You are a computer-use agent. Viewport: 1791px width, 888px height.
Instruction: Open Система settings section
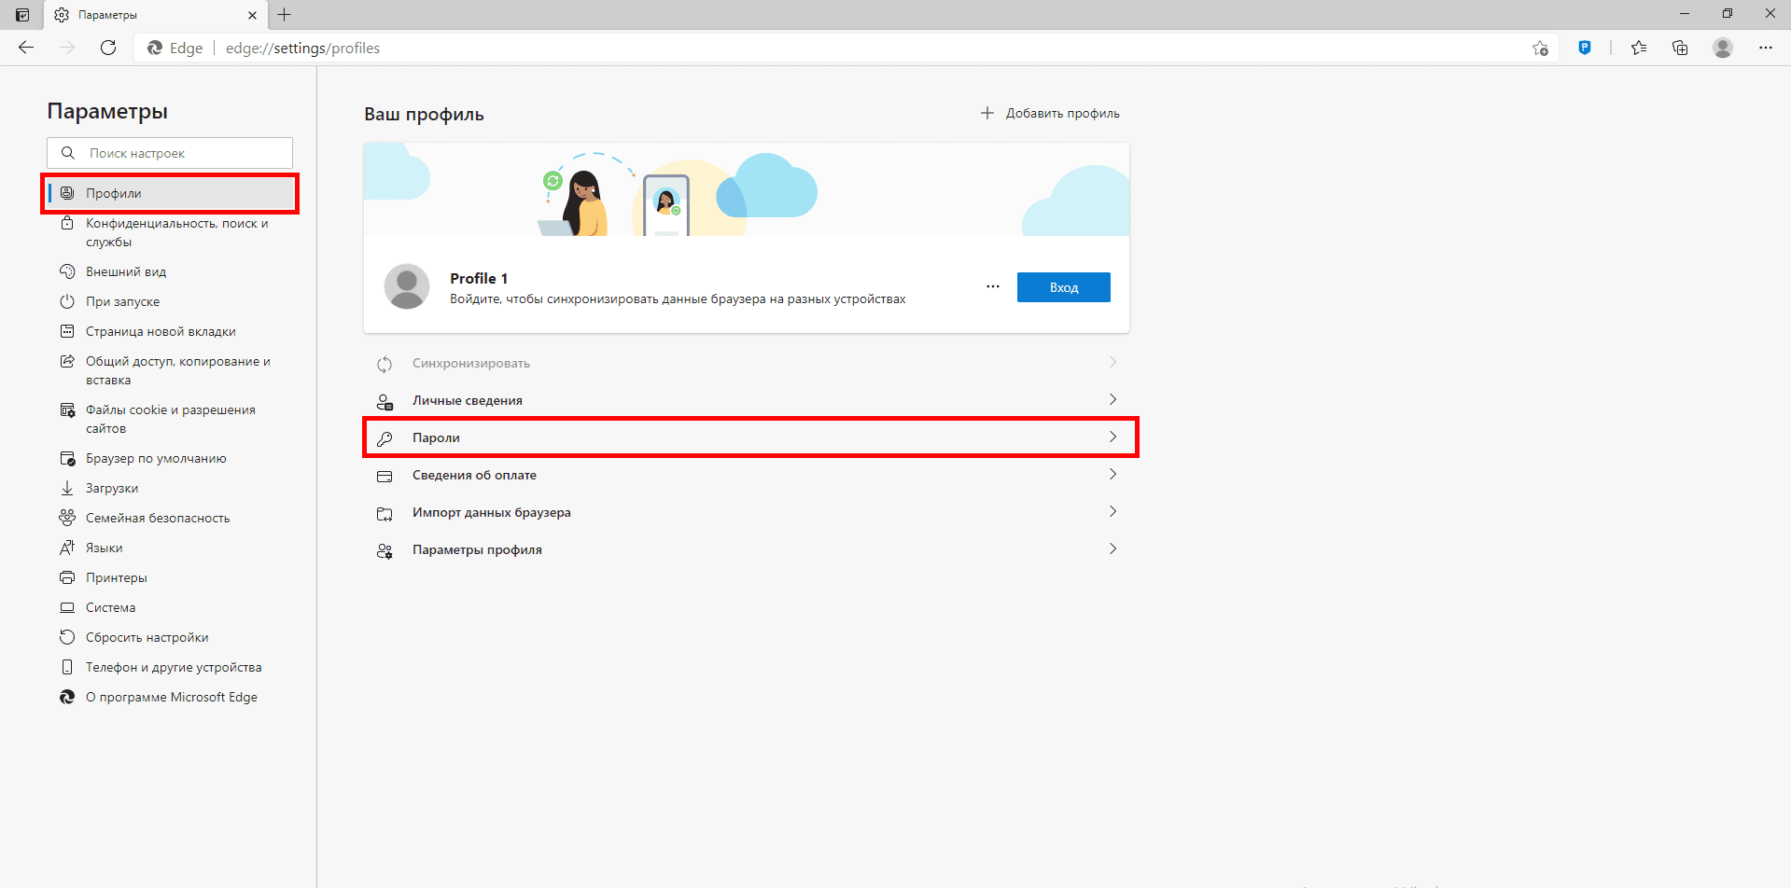pyautogui.click(x=109, y=606)
